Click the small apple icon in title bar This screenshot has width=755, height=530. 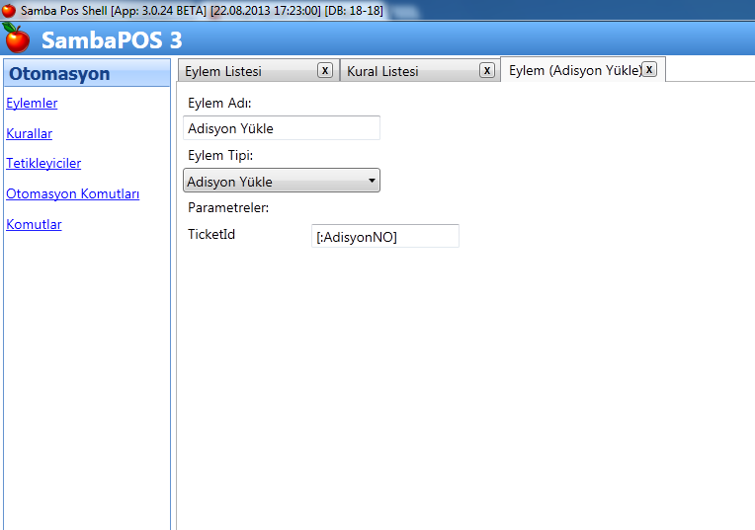pyautogui.click(x=9, y=9)
